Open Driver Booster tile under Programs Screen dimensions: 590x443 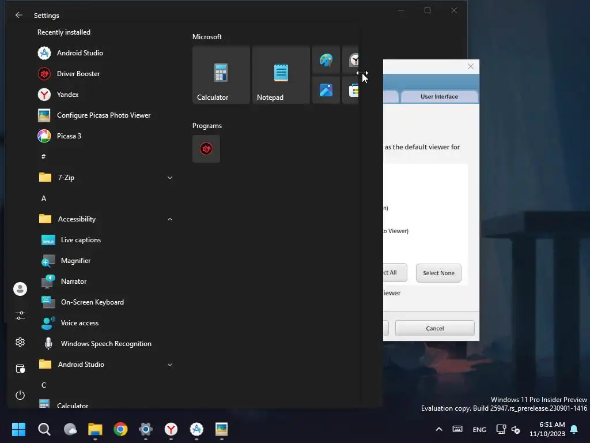click(x=206, y=149)
